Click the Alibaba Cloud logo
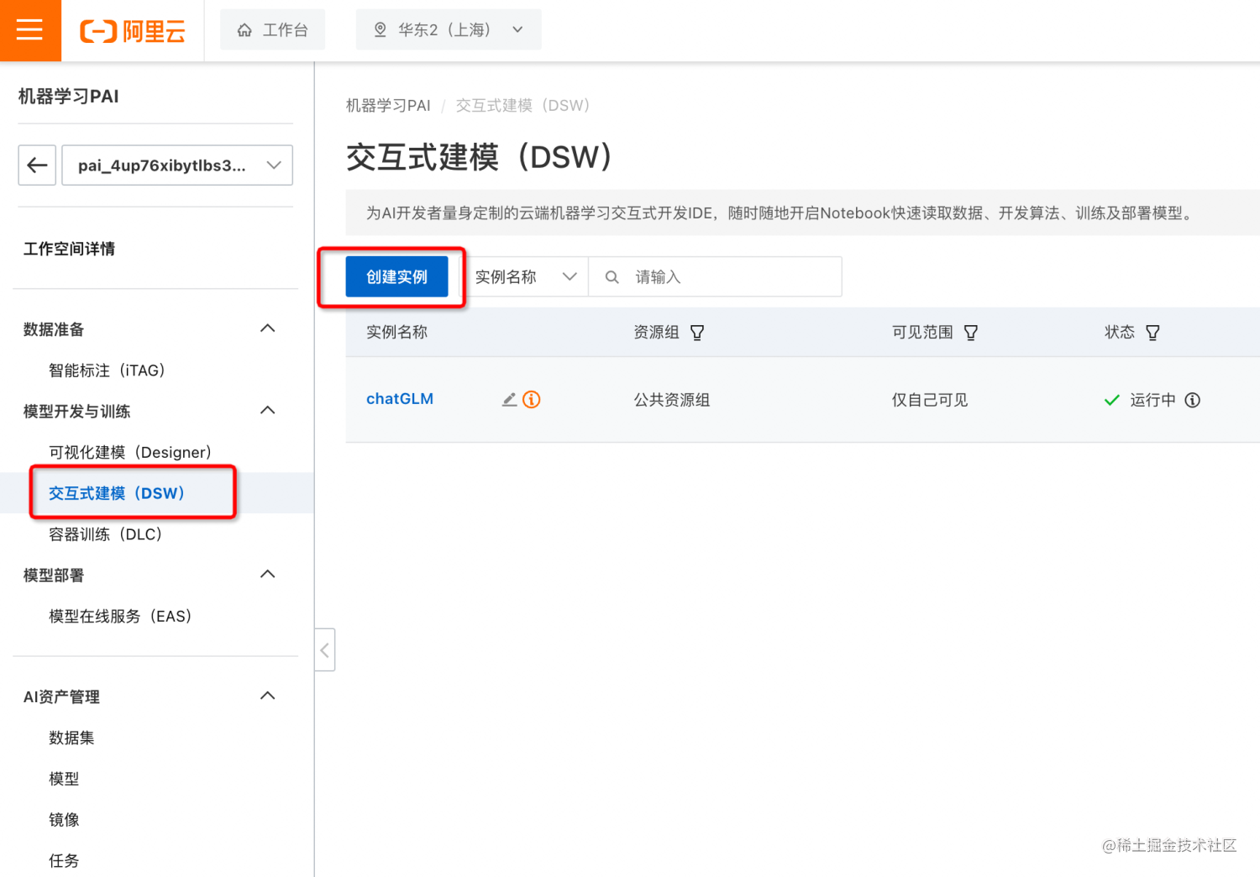The width and height of the screenshot is (1260, 877). click(x=132, y=30)
